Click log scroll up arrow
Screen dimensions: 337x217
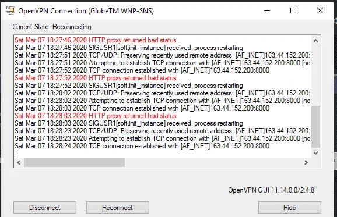(315, 41)
